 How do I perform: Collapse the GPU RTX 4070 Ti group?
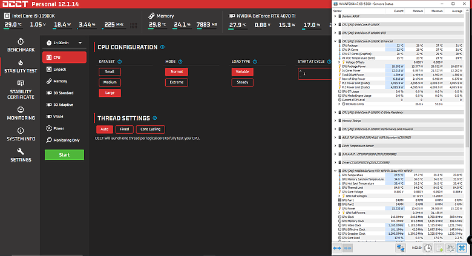coord(335,171)
